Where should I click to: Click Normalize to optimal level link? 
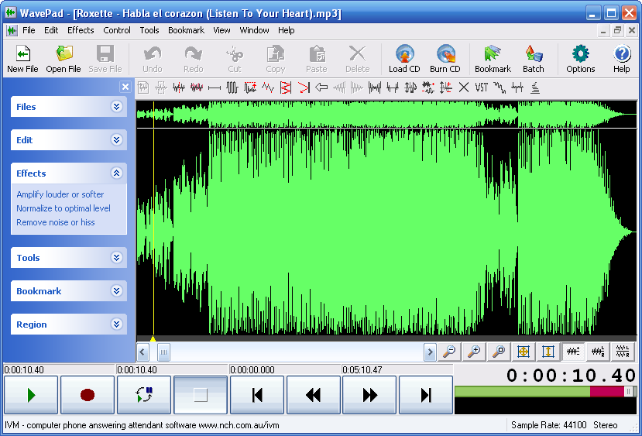coord(64,208)
